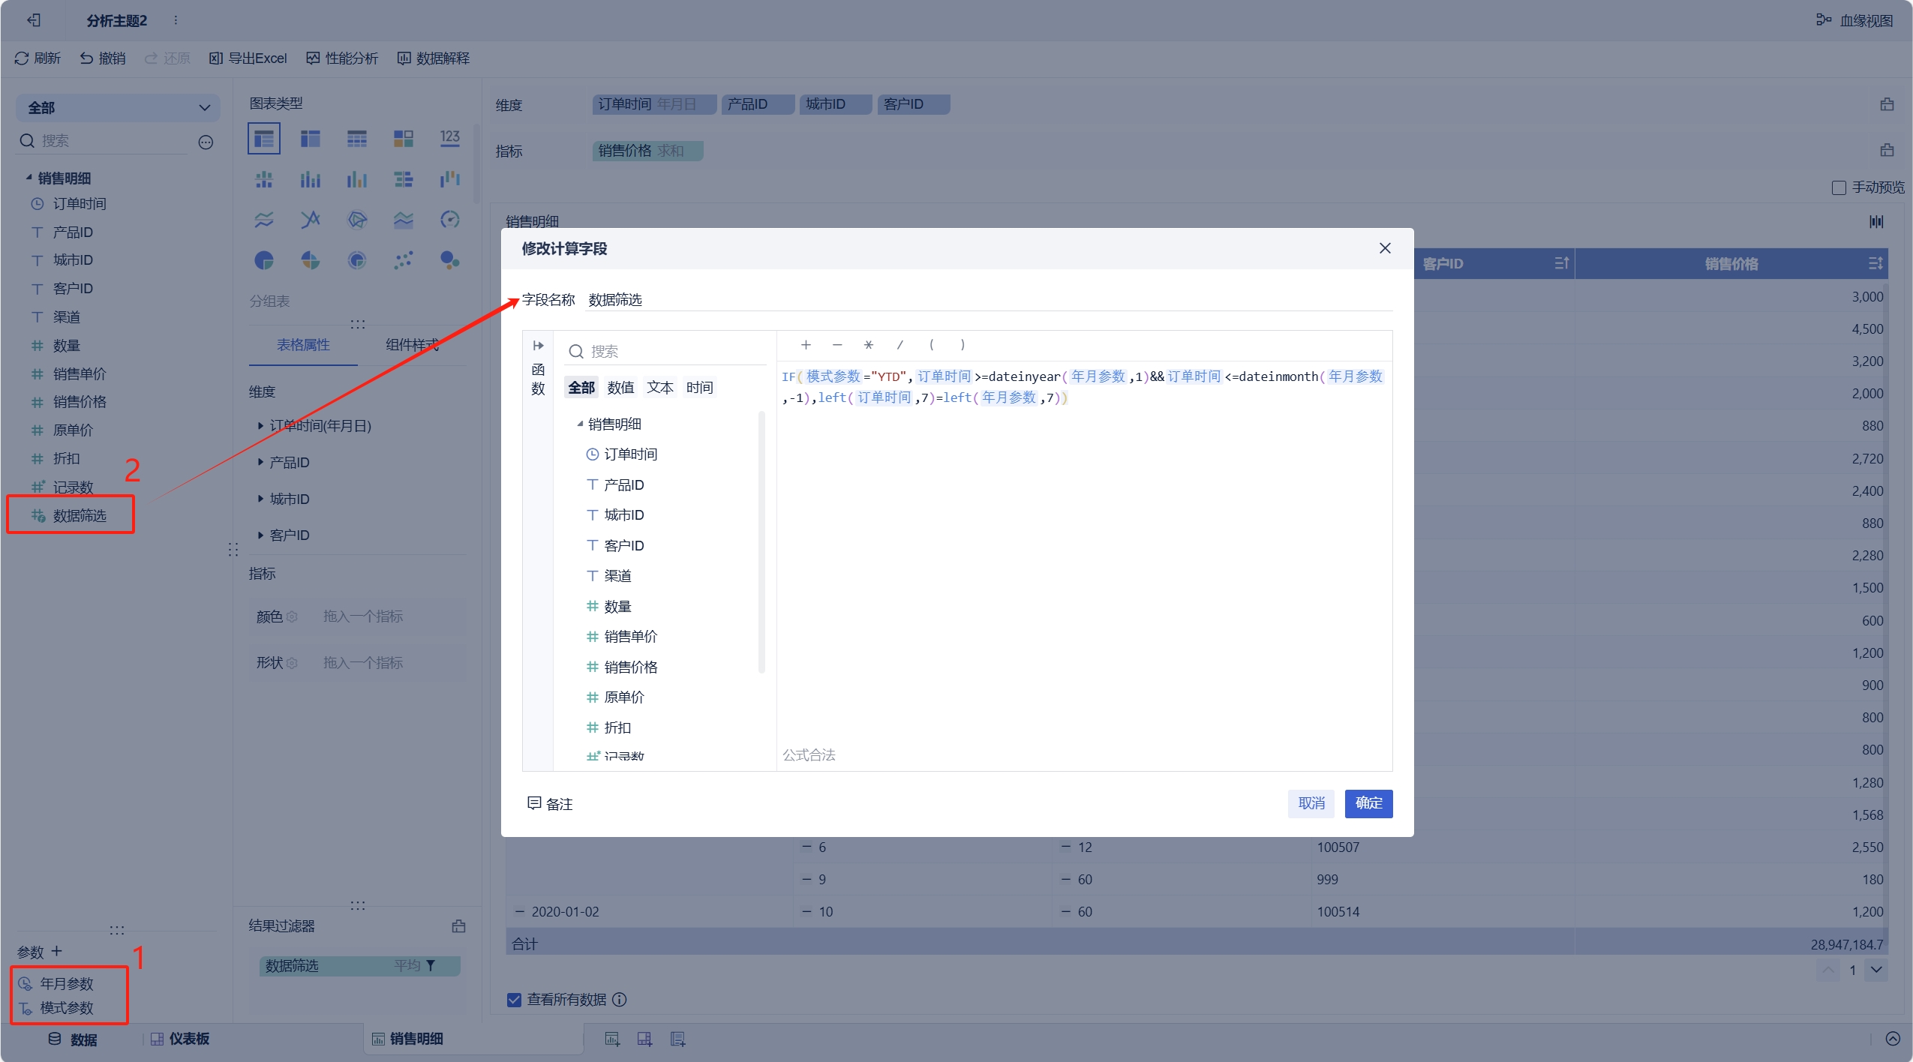Click the gear icon beside 形状
This screenshot has width=1913, height=1062.
point(293,663)
